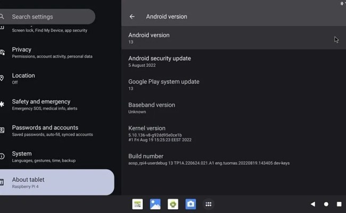Click the Safety and emergency asterisk icon
Viewport: 346px width, 213px height.
coord(2,104)
